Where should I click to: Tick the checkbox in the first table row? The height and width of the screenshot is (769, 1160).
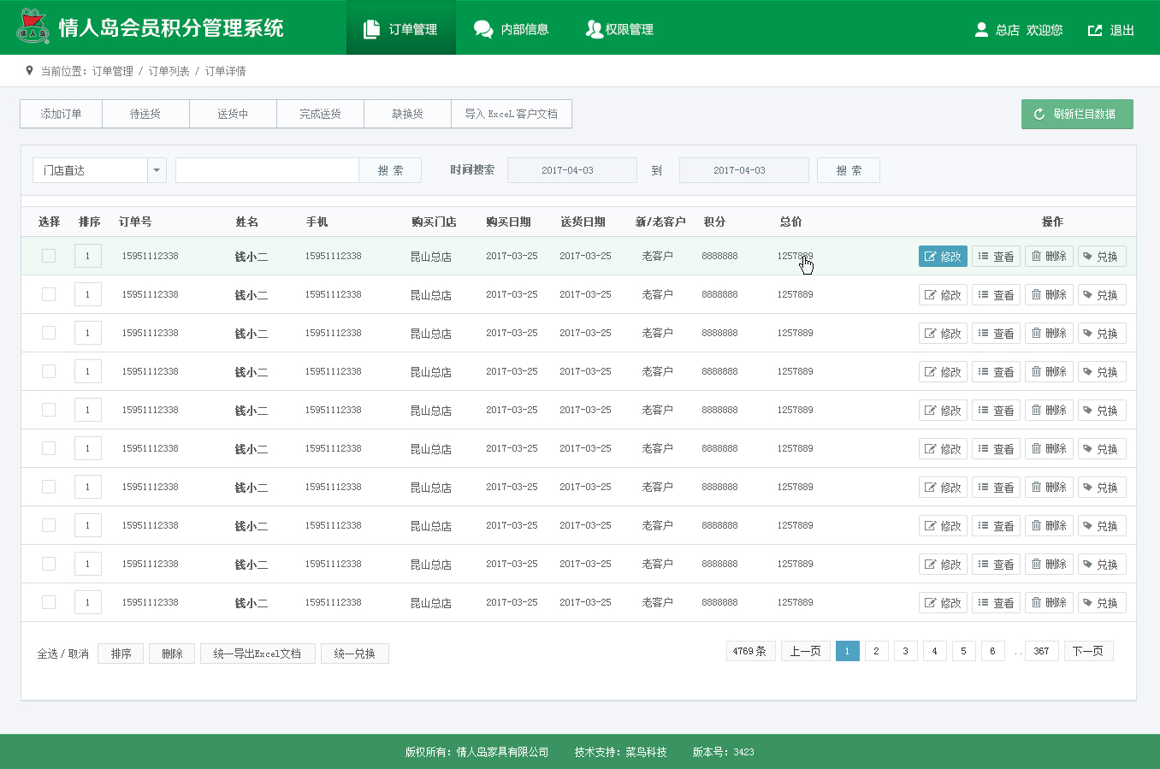coord(49,256)
